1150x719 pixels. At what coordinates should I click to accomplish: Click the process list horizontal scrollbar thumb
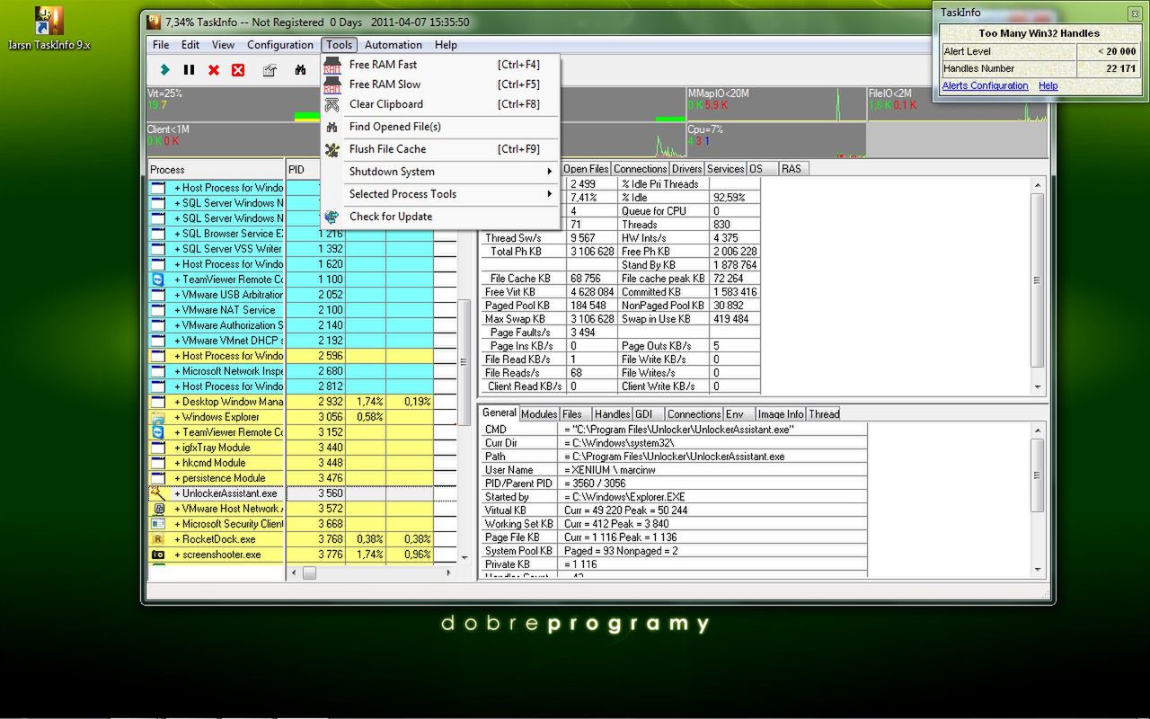pyautogui.click(x=308, y=573)
